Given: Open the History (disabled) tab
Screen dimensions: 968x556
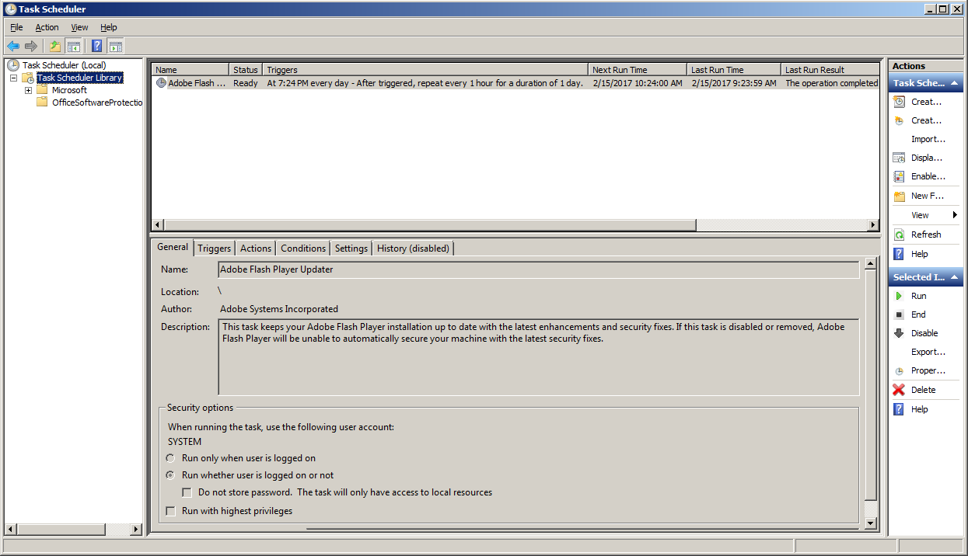Looking at the screenshot, I should click(x=414, y=248).
